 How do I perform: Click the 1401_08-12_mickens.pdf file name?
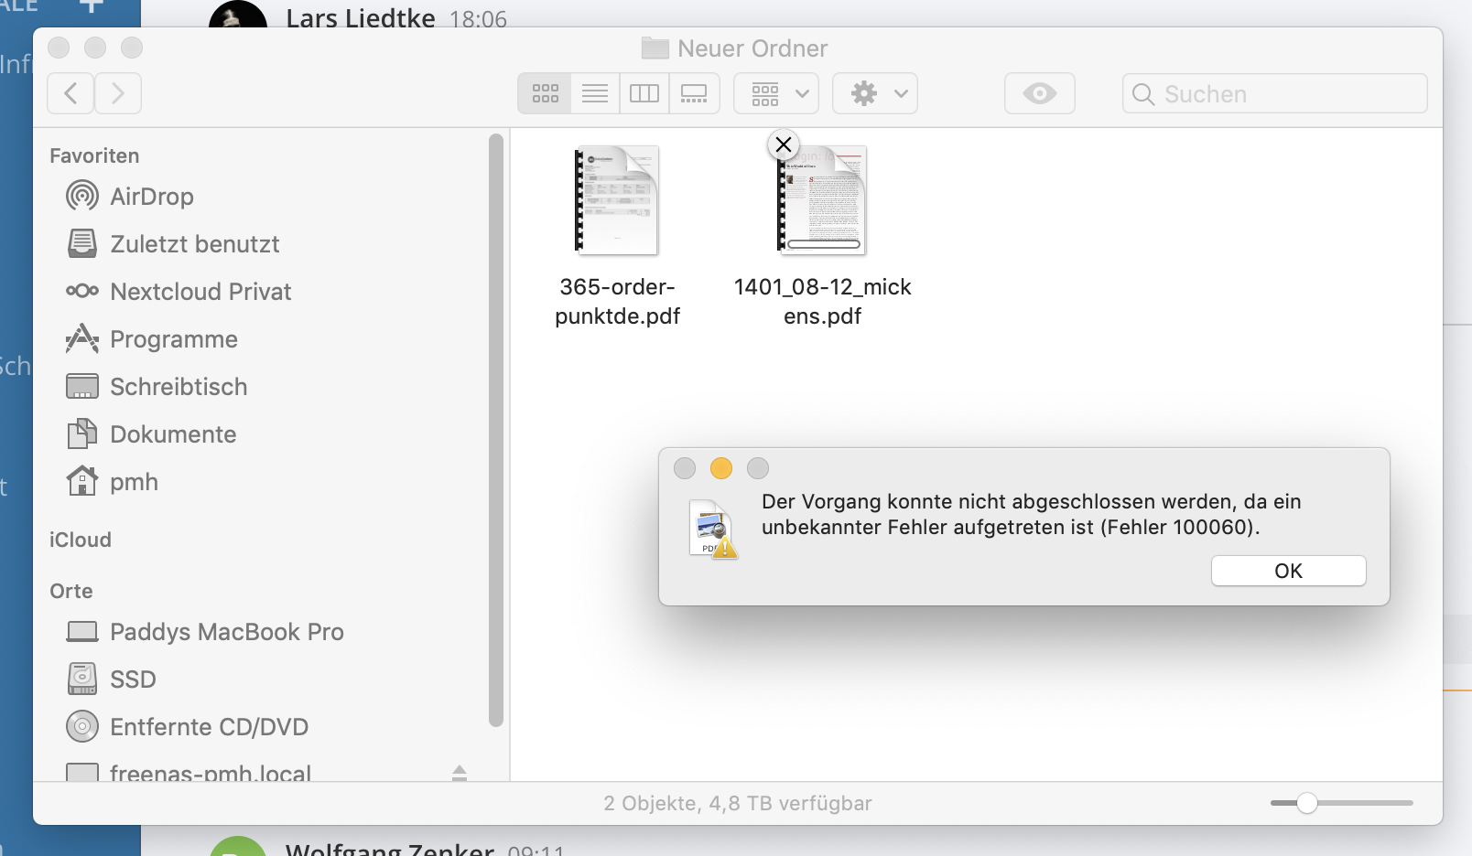coord(822,302)
